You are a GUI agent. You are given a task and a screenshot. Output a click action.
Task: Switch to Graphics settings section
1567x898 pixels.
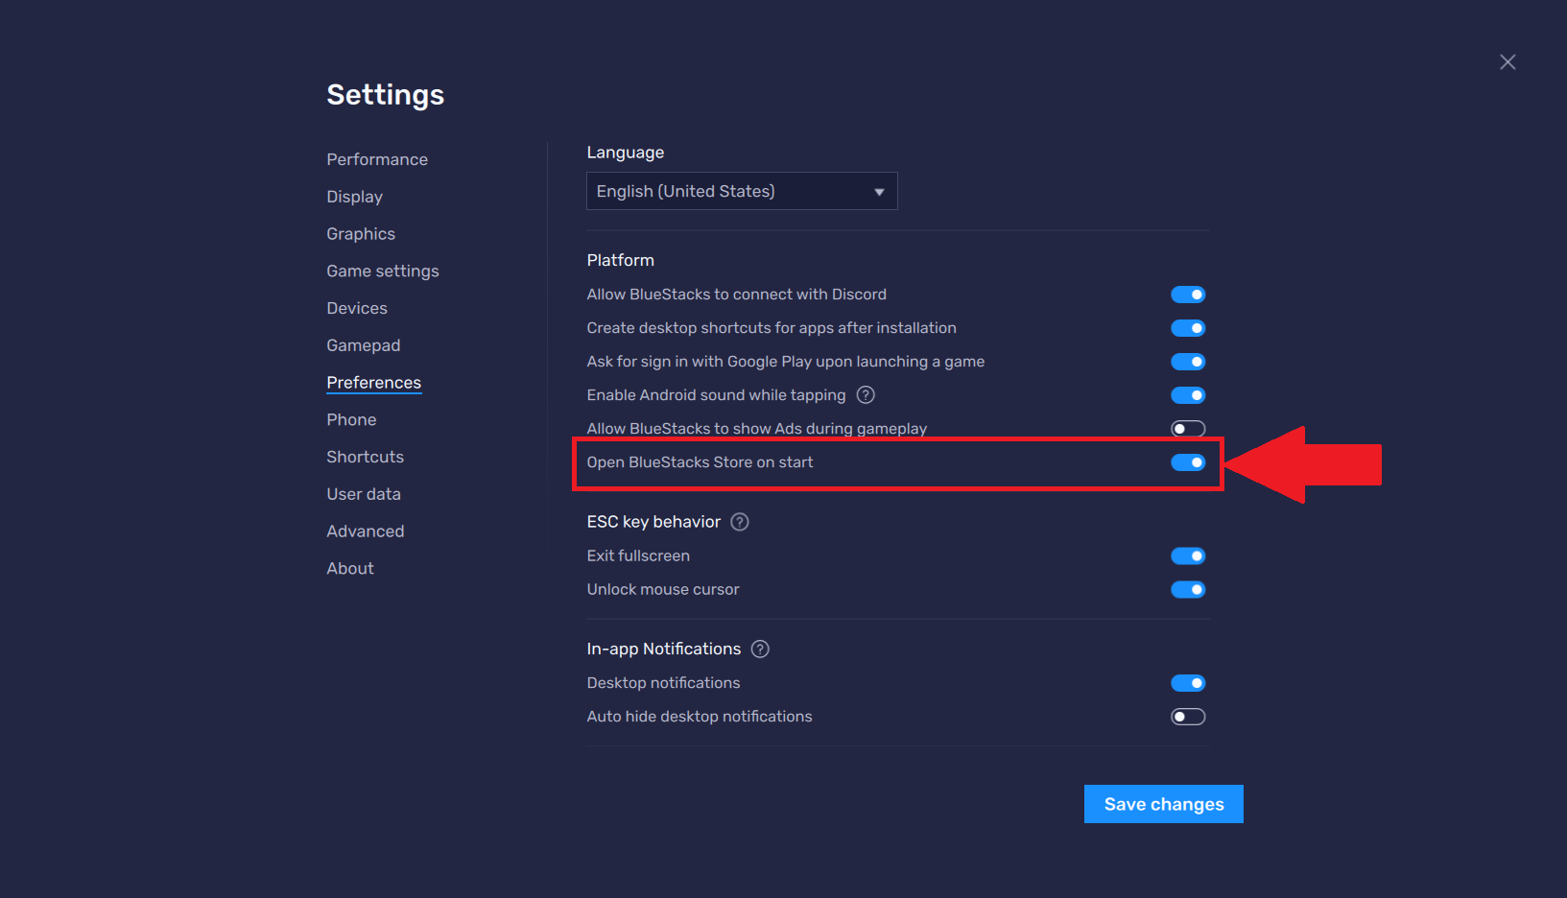click(x=361, y=234)
